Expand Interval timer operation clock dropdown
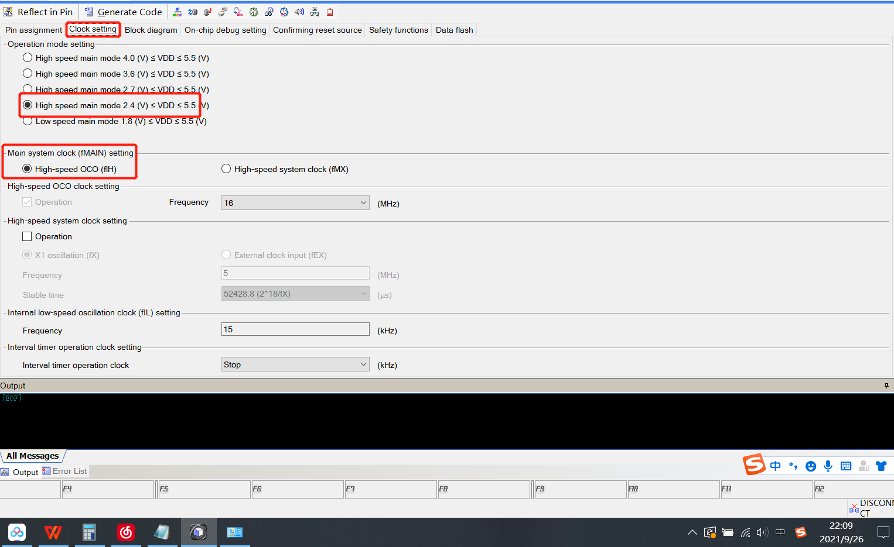894x547 pixels. click(x=295, y=364)
